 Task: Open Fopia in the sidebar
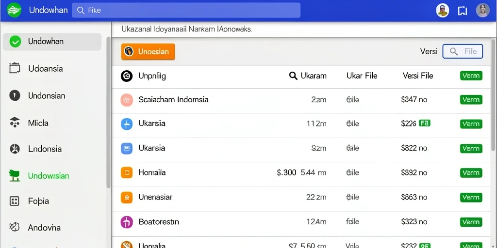click(x=38, y=201)
